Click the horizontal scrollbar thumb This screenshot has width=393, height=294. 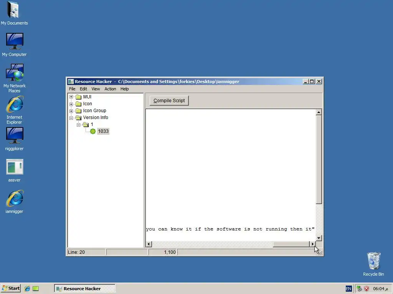point(291,244)
